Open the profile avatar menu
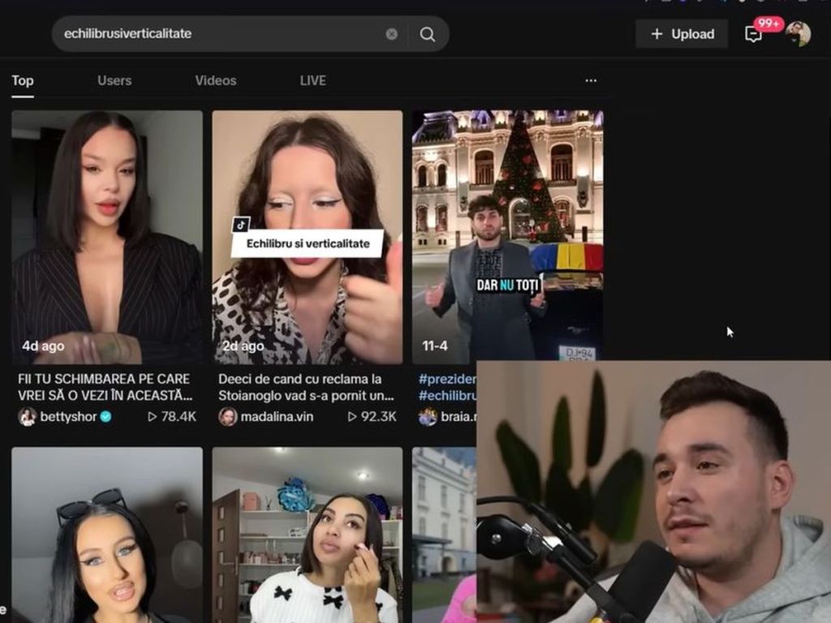Image resolution: width=831 pixels, height=623 pixels. click(798, 34)
